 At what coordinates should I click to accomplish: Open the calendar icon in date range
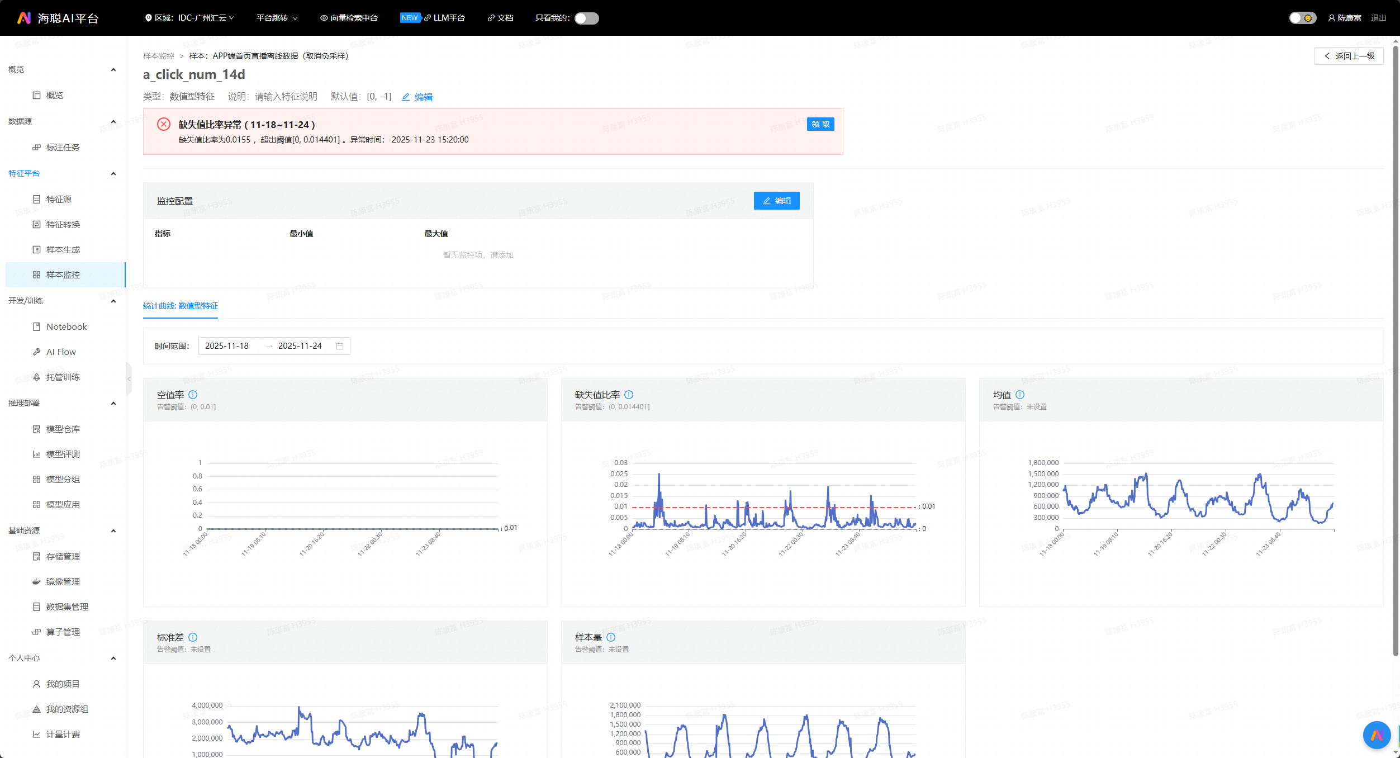[x=340, y=346]
